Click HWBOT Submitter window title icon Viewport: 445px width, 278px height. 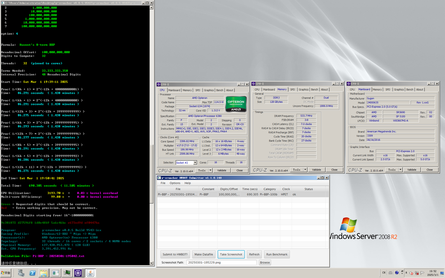(x=159, y=178)
